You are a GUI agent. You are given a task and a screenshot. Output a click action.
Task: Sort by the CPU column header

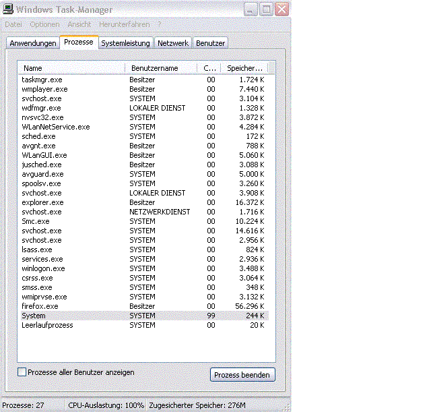[x=209, y=68]
